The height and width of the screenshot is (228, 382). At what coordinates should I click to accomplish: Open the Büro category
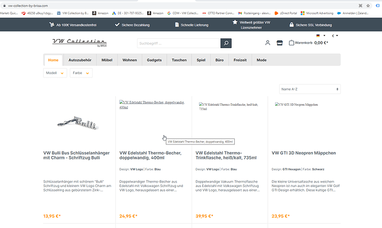click(219, 60)
